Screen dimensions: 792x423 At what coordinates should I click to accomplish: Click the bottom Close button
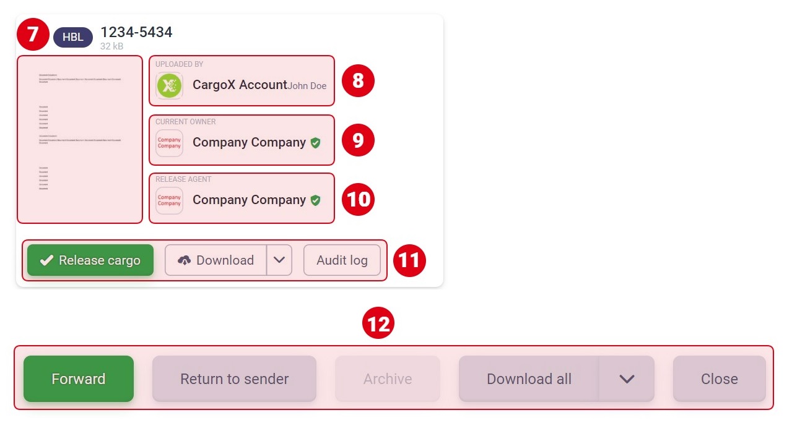click(720, 378)
